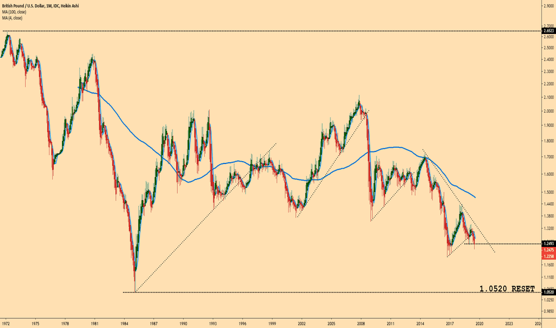
Task: Click the 2.6523 price label on axis
Action: click(x=549, y=31)
